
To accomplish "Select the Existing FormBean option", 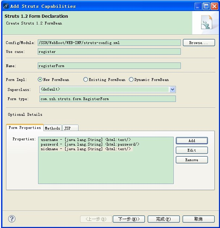I will 85,80.
